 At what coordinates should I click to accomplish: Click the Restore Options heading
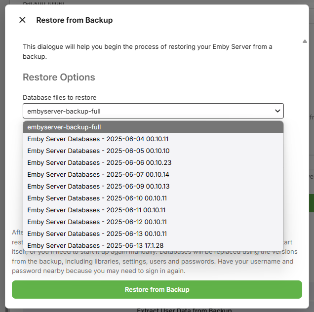coord(59,78)
